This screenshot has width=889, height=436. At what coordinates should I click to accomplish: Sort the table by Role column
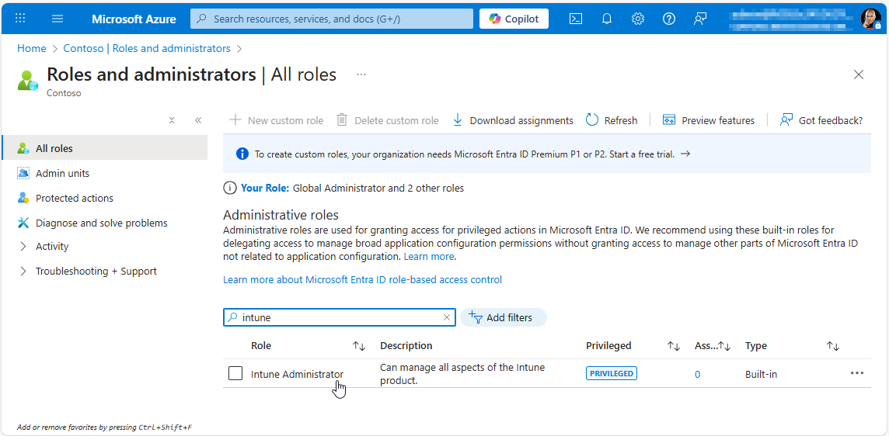[x=358, y=346]
